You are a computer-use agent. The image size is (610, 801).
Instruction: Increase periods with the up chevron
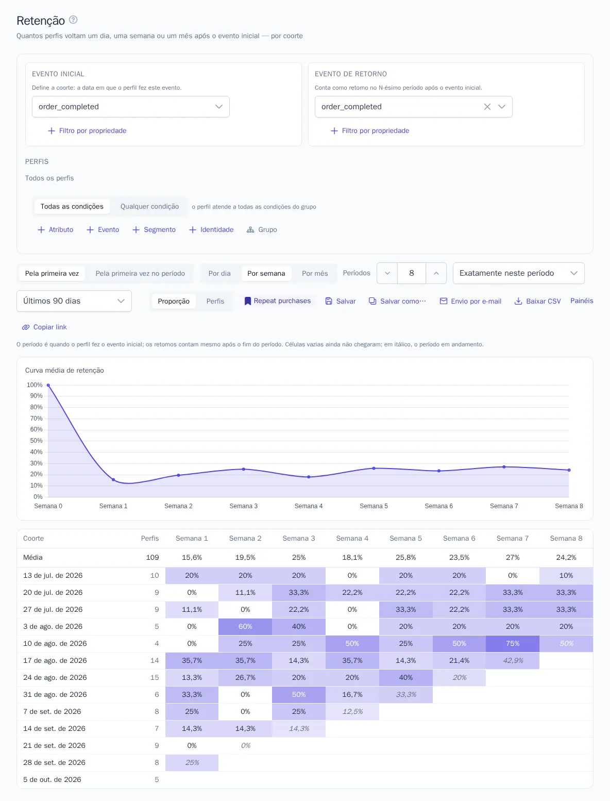(436, 273)
